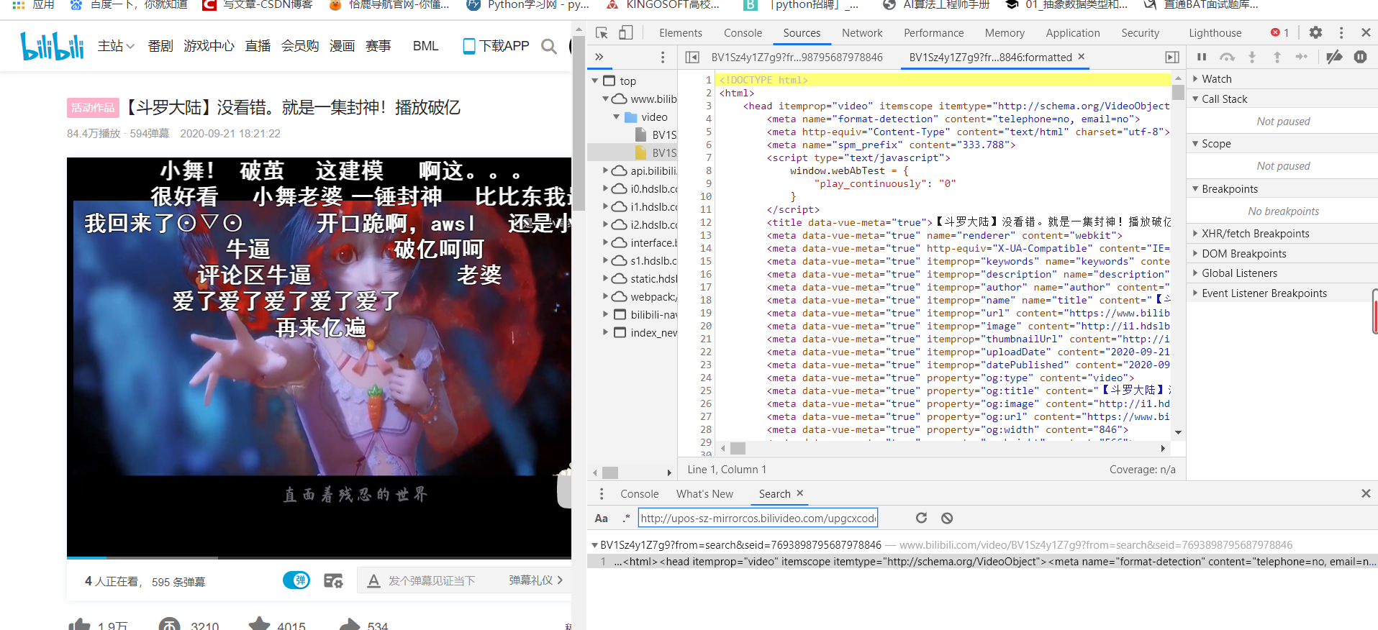Screen dimensions: 1378x630
Task: Click the red error count badge
Action: coord(1279,32)
